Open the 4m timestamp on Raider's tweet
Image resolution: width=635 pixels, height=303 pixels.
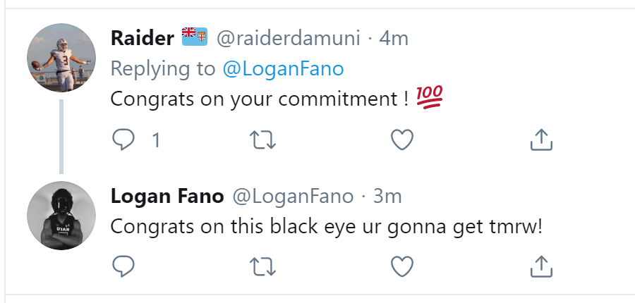(394, 38)
